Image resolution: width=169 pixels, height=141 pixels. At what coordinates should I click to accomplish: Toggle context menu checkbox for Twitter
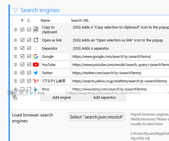[x=29, y=73]
